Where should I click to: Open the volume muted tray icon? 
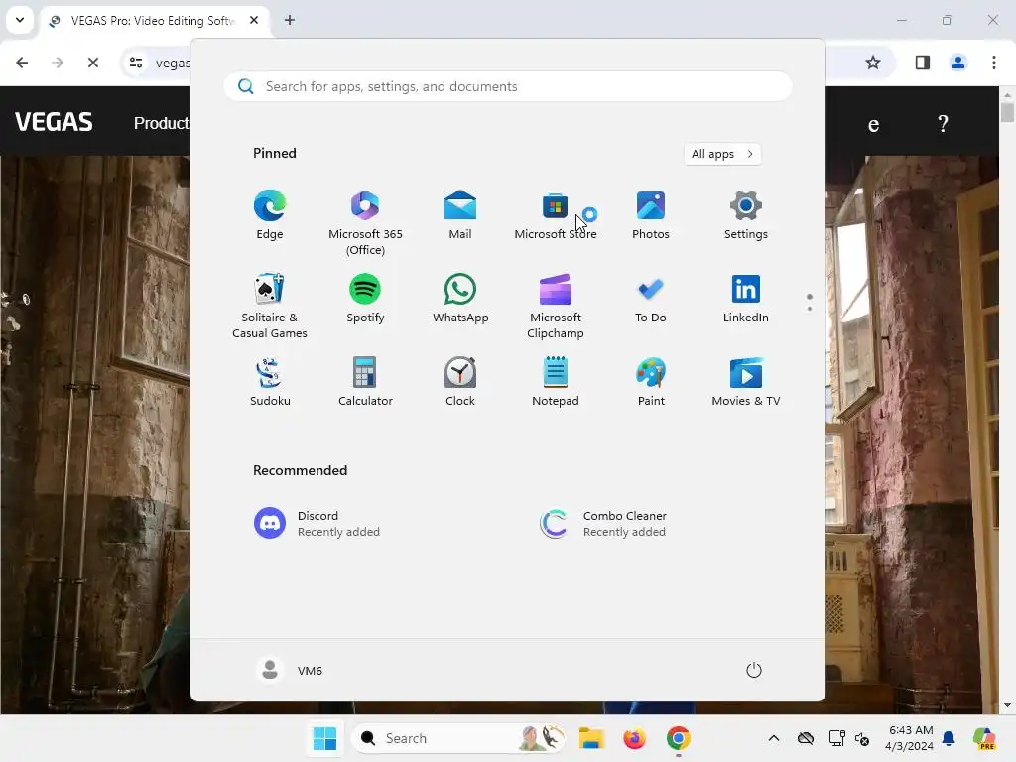[862, 738]
